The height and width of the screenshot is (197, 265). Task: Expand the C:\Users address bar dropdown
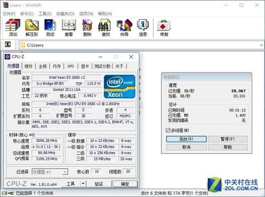(x=261, y=45)
